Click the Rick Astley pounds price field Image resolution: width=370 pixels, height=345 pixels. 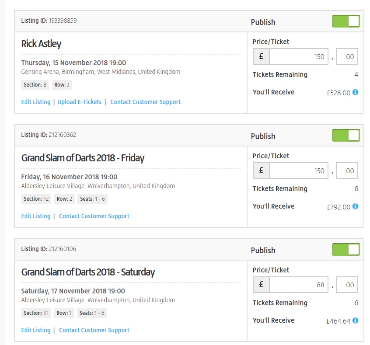[299, 57]
